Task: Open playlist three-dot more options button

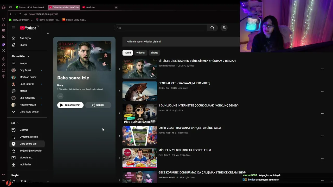Action: [x=60, y=96]
